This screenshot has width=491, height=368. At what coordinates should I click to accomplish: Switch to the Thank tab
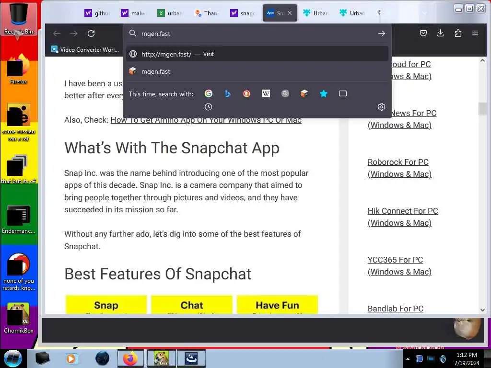[x=207, y=13]
